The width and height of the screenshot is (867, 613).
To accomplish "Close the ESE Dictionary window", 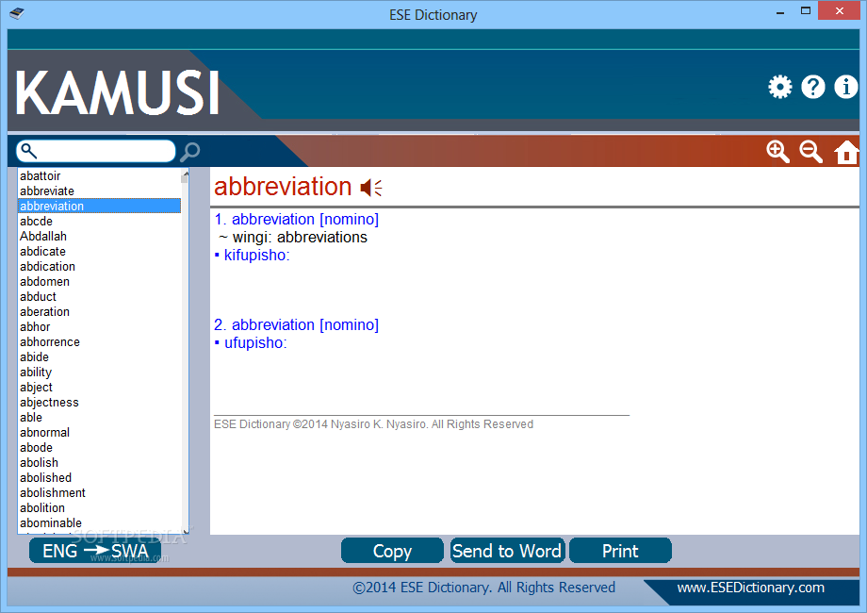I will pos(840,10).
